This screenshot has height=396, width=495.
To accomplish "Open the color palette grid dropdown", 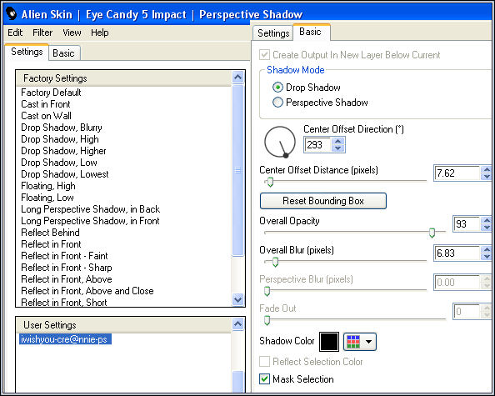I will (x=359, y=342).
